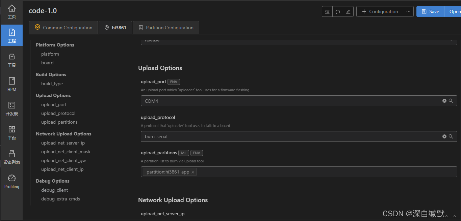Click the collapse list icon in toolbar
Image resolution: width=461 pixels, height=221 pixels.
point(327,11)
